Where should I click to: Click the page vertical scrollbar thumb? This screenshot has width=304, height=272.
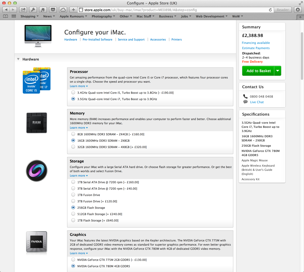tap(302, 56)
